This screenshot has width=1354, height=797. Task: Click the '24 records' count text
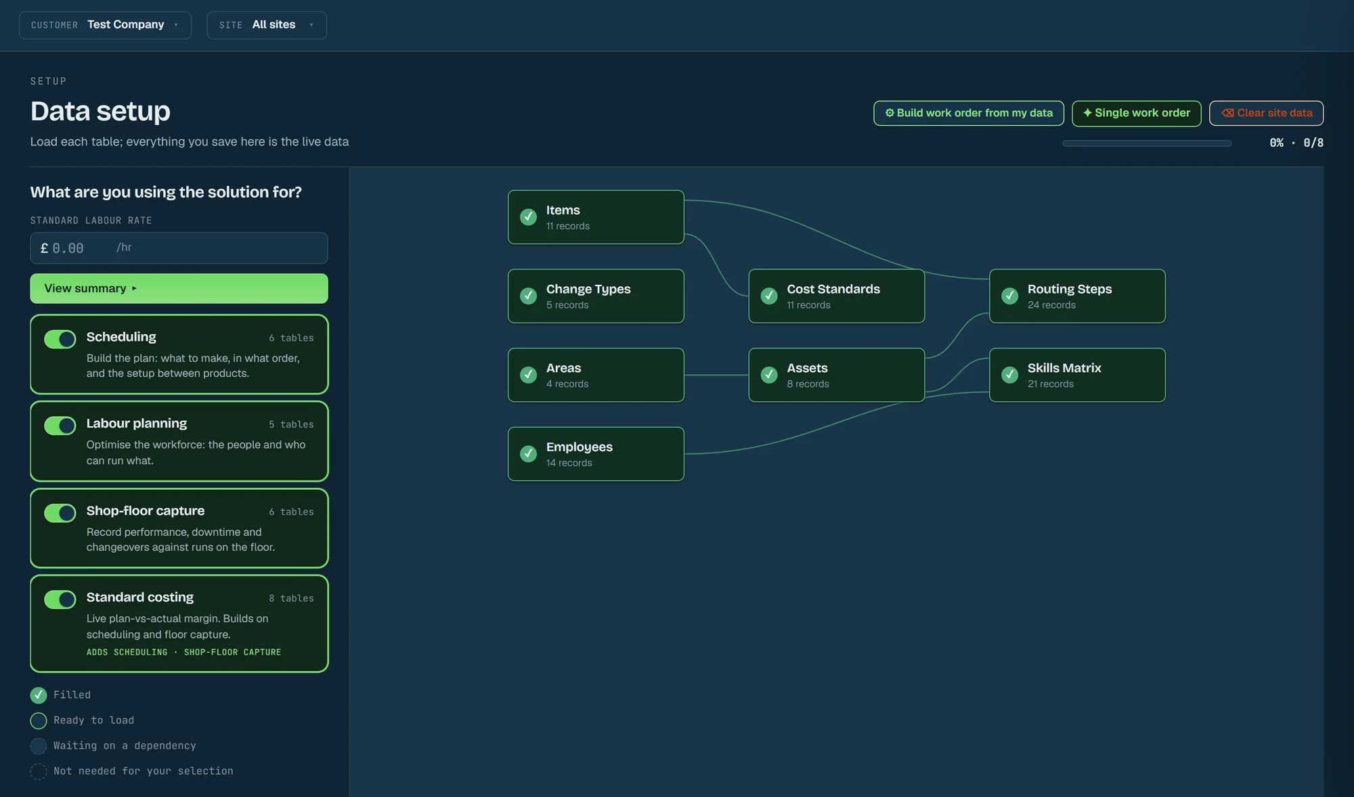point(1051,305)
